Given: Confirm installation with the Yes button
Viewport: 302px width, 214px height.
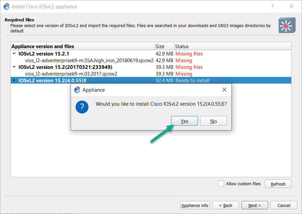Looking at the screenshot, I should [184, 121].
